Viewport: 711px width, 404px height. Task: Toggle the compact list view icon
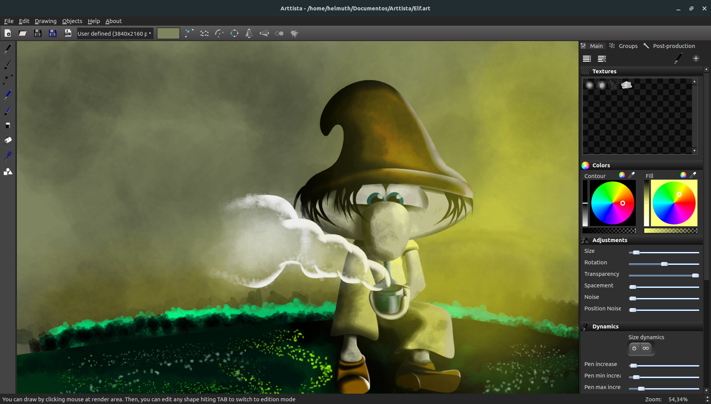587,58
